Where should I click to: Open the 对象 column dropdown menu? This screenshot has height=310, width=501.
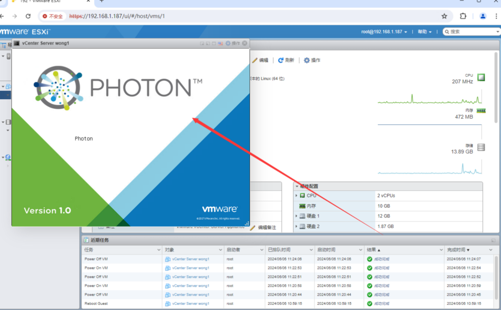[x=220, y=249]
